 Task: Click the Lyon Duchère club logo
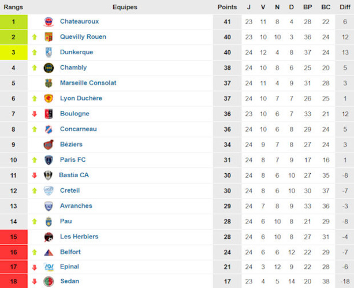(x=49, y=99)
